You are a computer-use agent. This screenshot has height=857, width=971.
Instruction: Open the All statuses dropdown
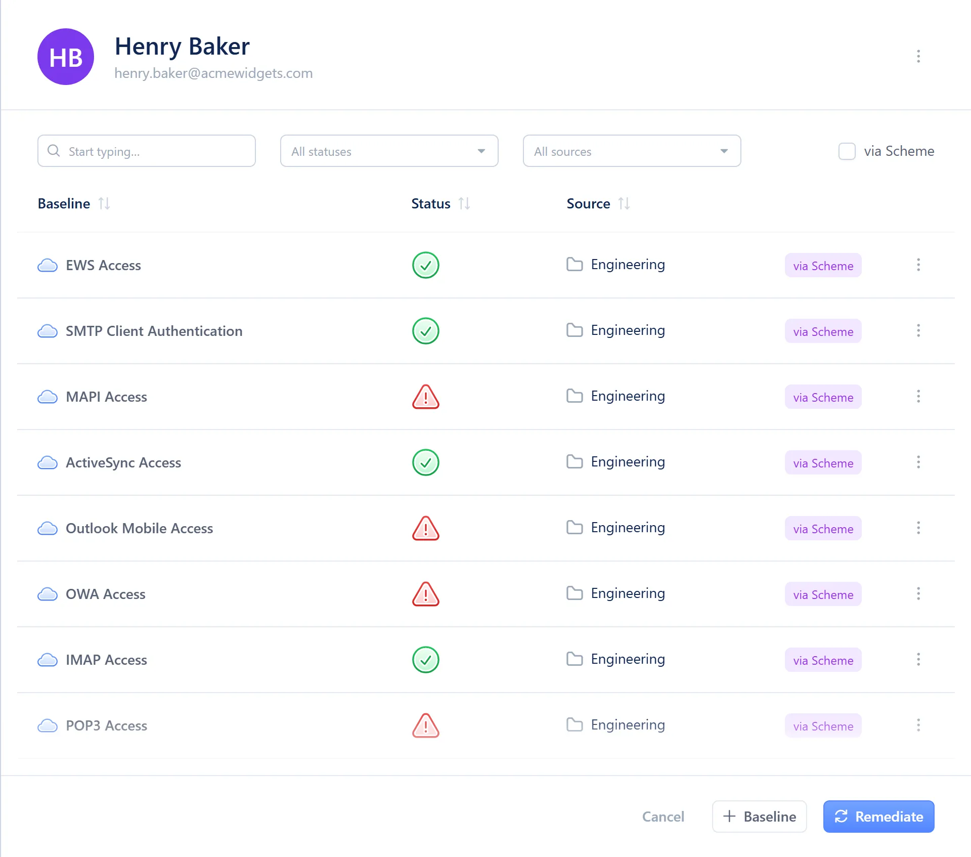[389, 151]
